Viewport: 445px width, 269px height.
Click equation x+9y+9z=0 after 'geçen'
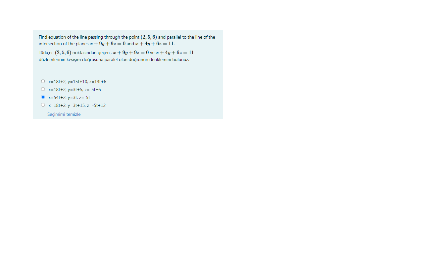click(x=131, y=52)
